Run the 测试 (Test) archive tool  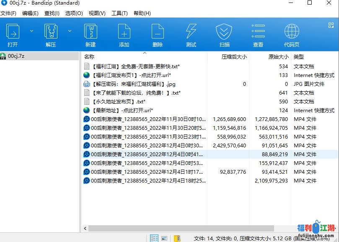(x=191, y=32)
